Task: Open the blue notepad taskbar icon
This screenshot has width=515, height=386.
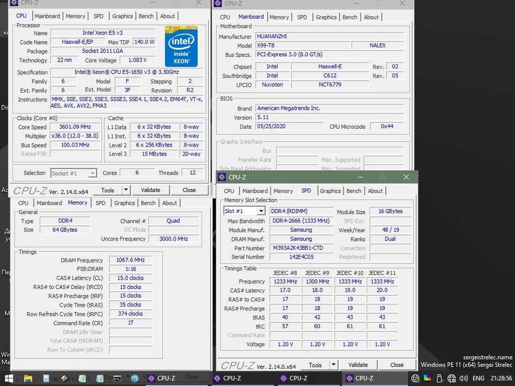Action: coord(100,378)
